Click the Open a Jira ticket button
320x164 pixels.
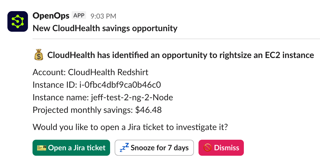point(71,148)
